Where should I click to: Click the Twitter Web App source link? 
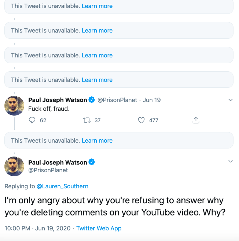[x=99, y=228]
